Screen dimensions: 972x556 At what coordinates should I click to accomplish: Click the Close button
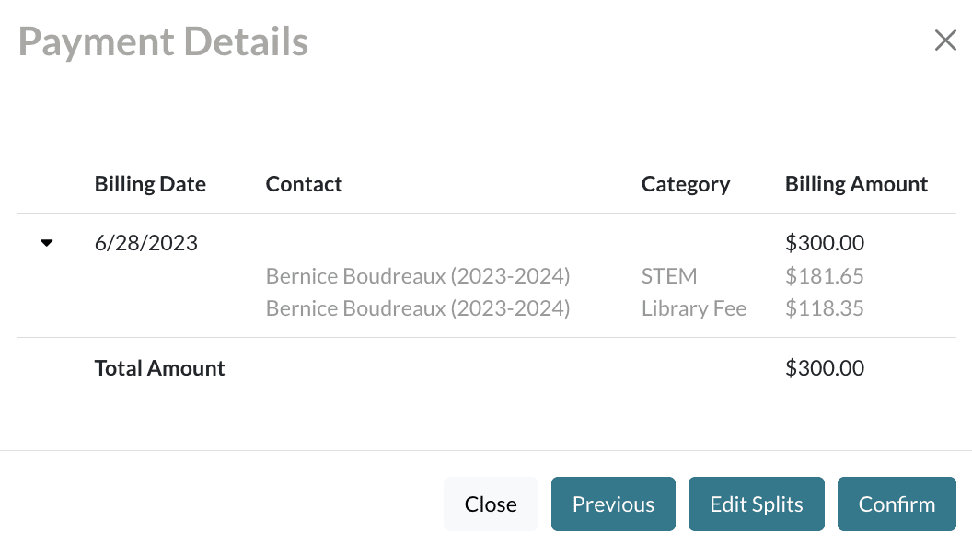[491, 504]
